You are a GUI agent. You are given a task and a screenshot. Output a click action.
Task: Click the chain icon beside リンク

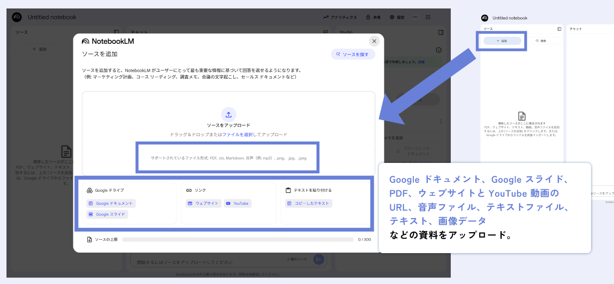pyautogui.click(x=189, y=190)
